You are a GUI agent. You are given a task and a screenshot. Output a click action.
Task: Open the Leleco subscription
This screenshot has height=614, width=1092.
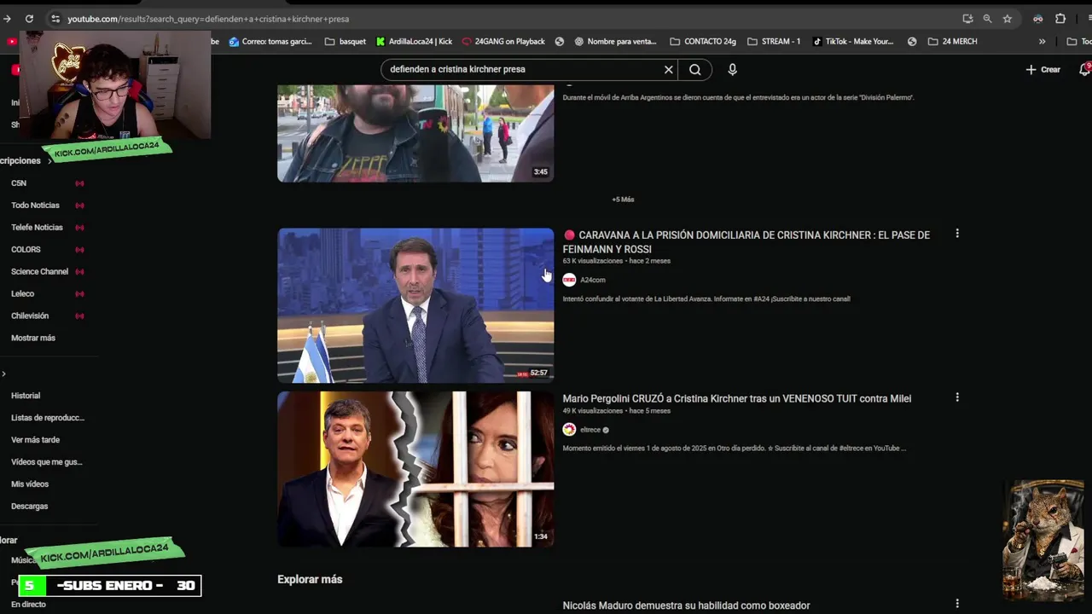pos(22,294)
